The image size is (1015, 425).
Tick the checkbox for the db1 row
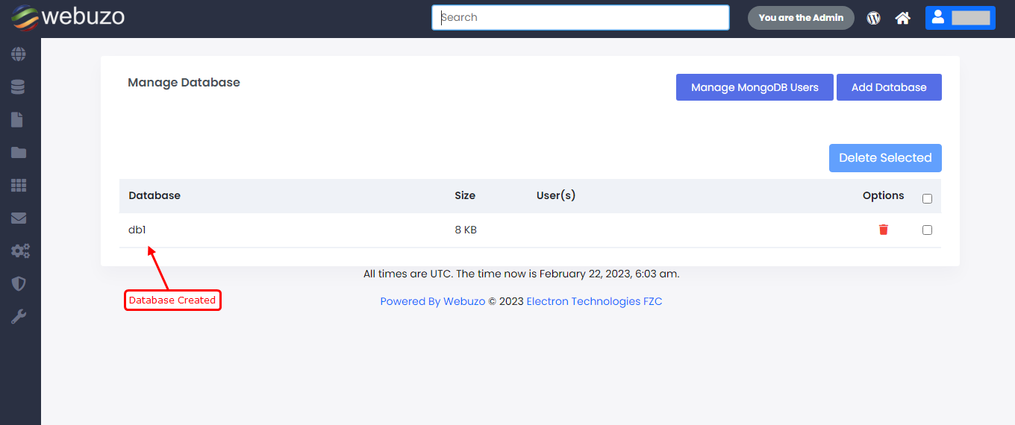pos(927,230)
